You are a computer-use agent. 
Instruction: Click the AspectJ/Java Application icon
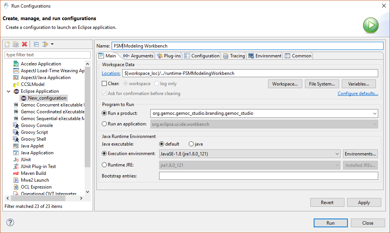tap(16, 78)
